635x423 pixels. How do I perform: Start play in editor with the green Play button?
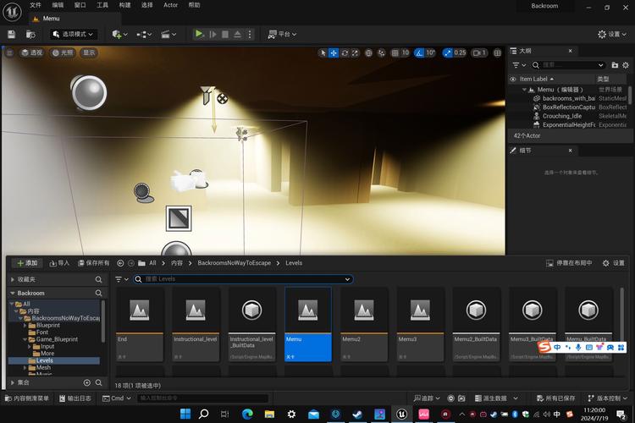point(199,34)
